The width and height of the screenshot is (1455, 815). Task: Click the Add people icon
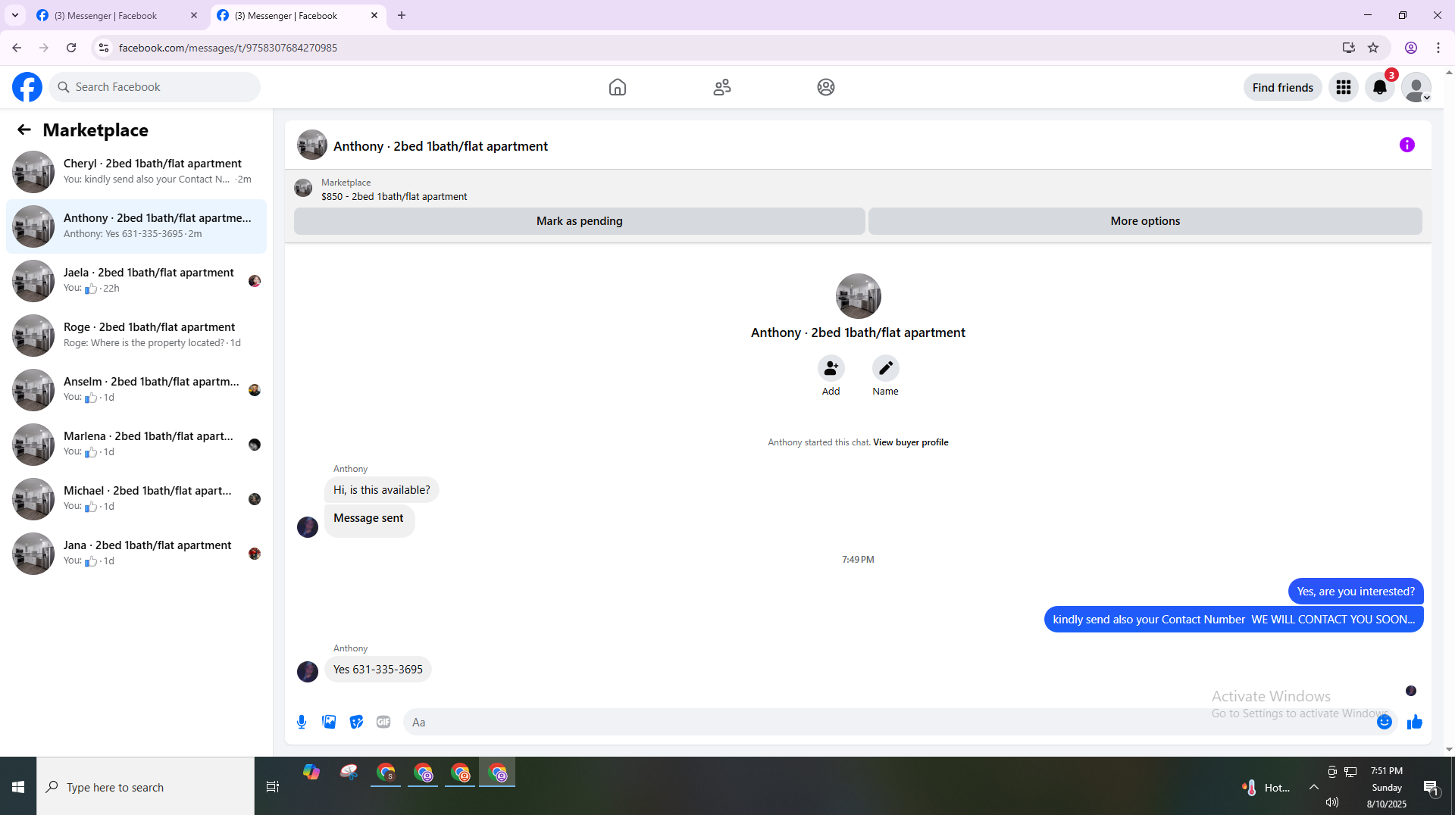pyautogui.click(x=831, y=368)
